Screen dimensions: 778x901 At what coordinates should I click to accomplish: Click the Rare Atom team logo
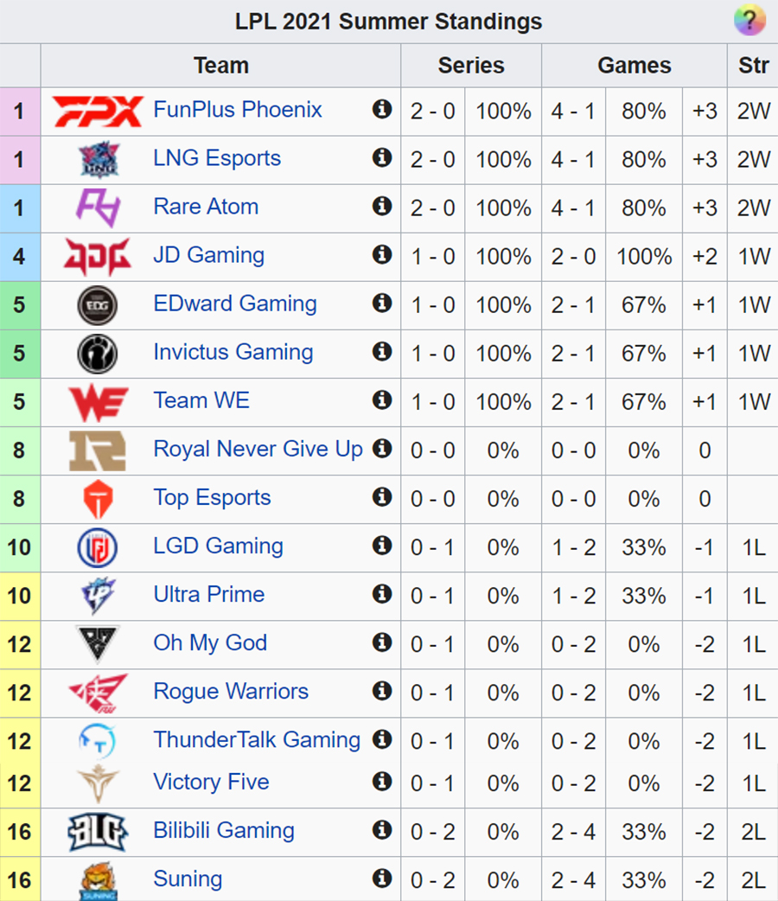98,208
